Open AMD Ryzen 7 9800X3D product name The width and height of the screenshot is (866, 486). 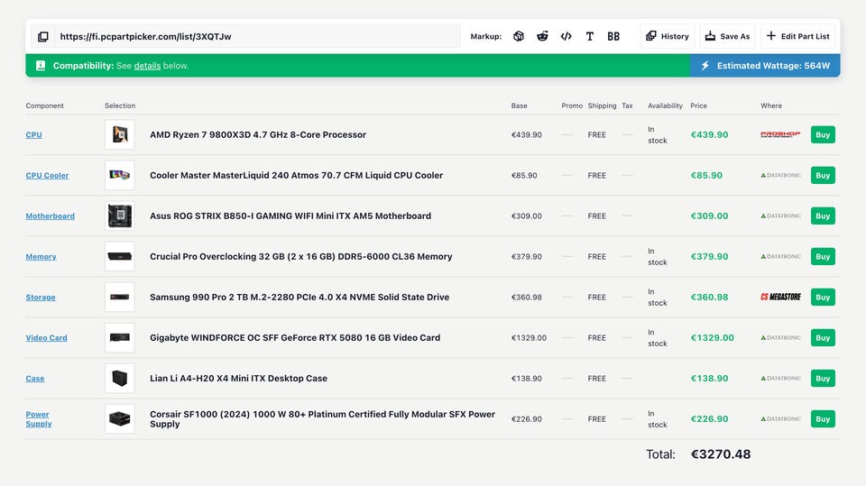pos(258,134)
